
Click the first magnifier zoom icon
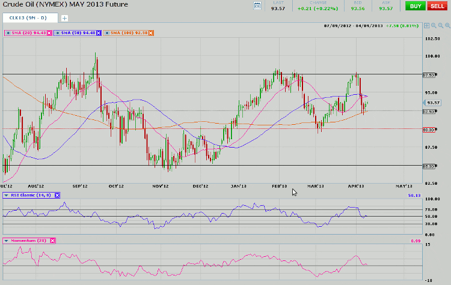432,26
